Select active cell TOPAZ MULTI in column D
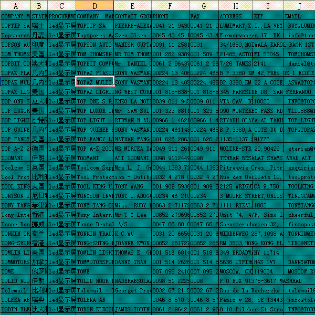The image size is (315, 315). (95, 82)
